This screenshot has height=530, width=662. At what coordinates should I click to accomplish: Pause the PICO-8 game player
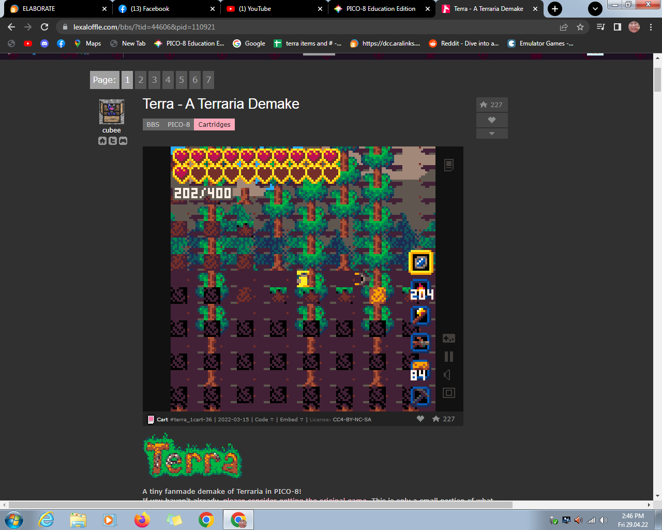click(x=449, y=357)
